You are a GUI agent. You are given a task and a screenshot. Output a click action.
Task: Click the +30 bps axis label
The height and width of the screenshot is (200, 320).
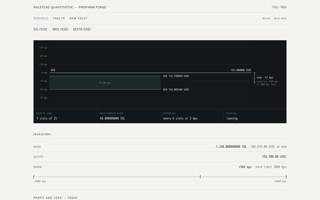tap(43, 48)
